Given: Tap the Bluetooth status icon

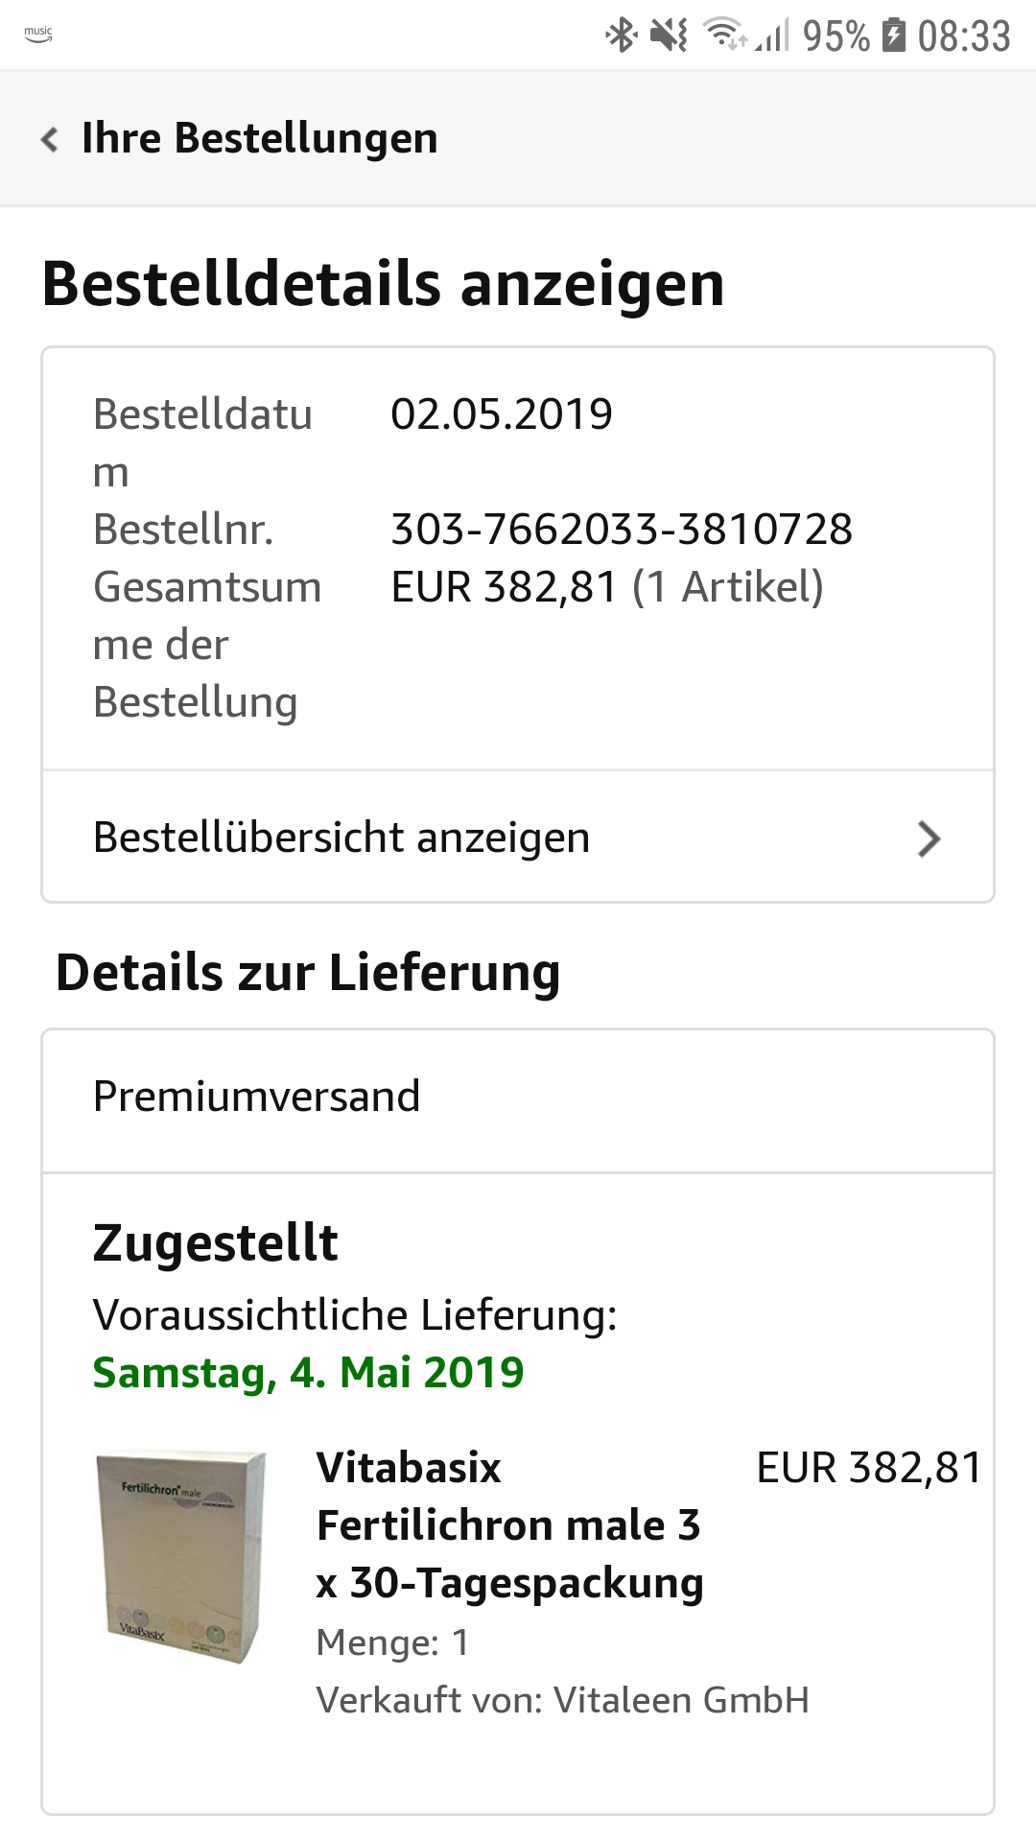Looking at the screenshot, I should click(x=621, y=35).
